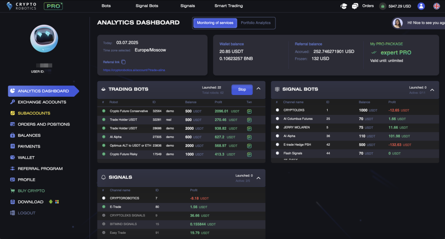Collapse the Trading Bots panel
This screenshot has height=239, width=445.
click(x=259, y=88)
